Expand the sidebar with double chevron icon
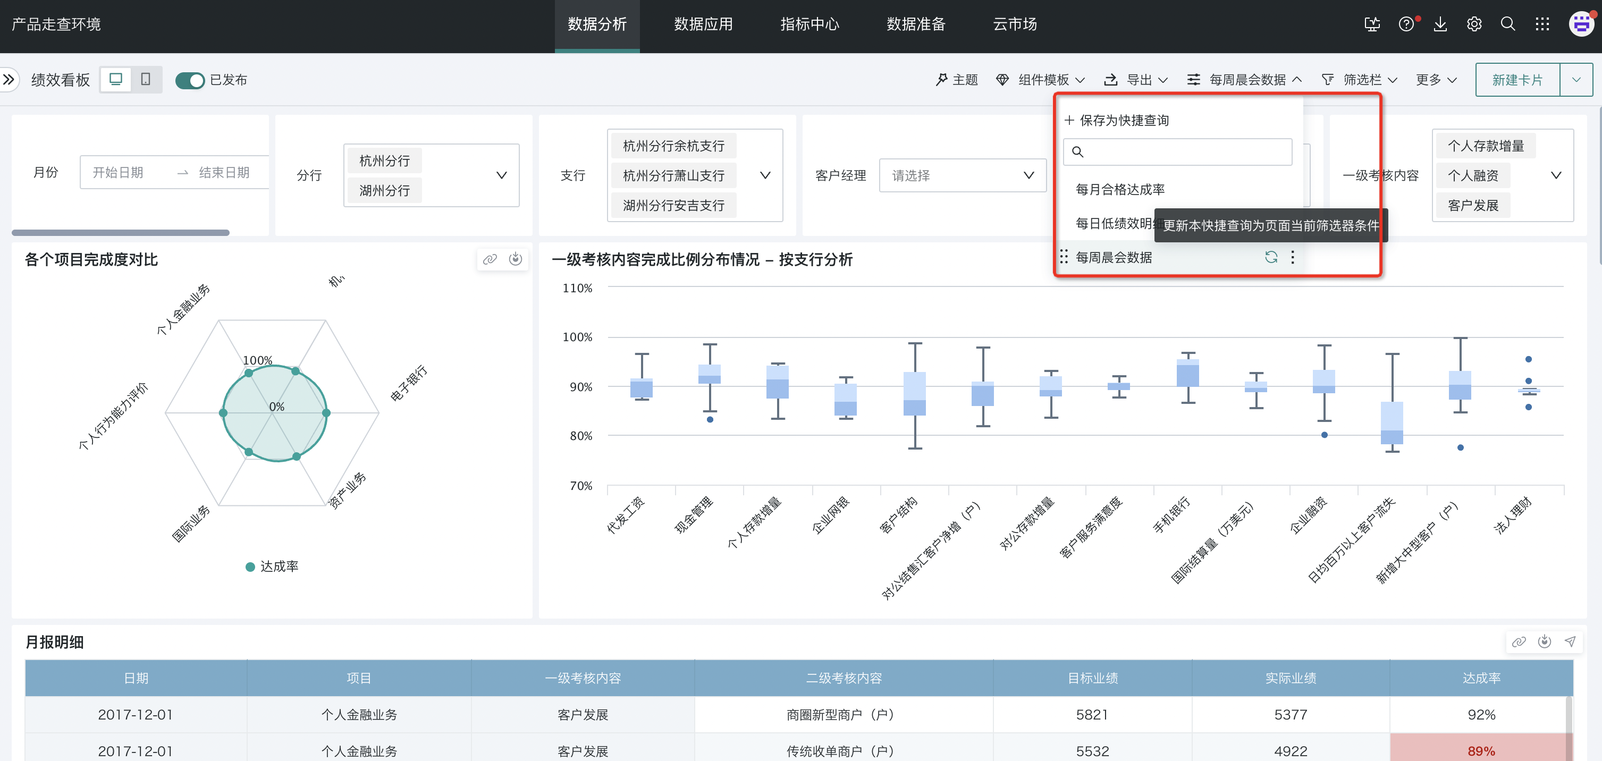Viewport: 1602px width, 761px height. (x=9, y=80)
